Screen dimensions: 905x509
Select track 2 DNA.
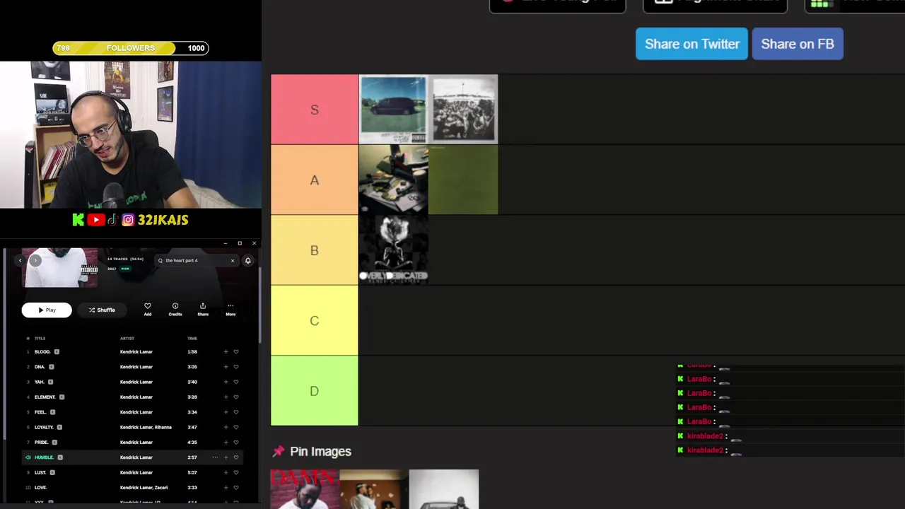coord(133,367)
